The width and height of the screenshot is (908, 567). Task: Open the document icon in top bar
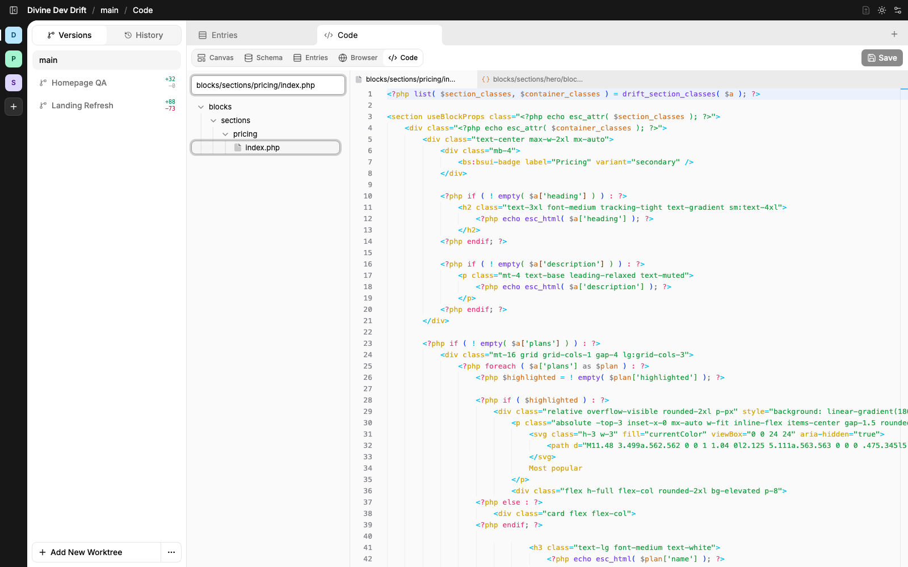pyautogui.click(x=866, y=10)
